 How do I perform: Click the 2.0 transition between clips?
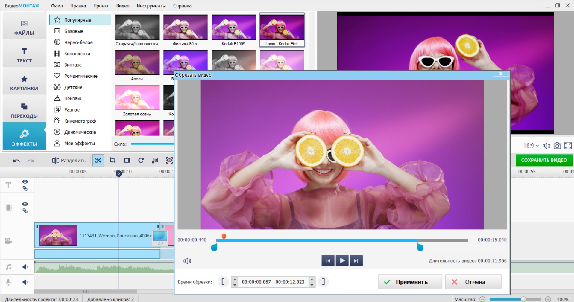tap(160, 238)
